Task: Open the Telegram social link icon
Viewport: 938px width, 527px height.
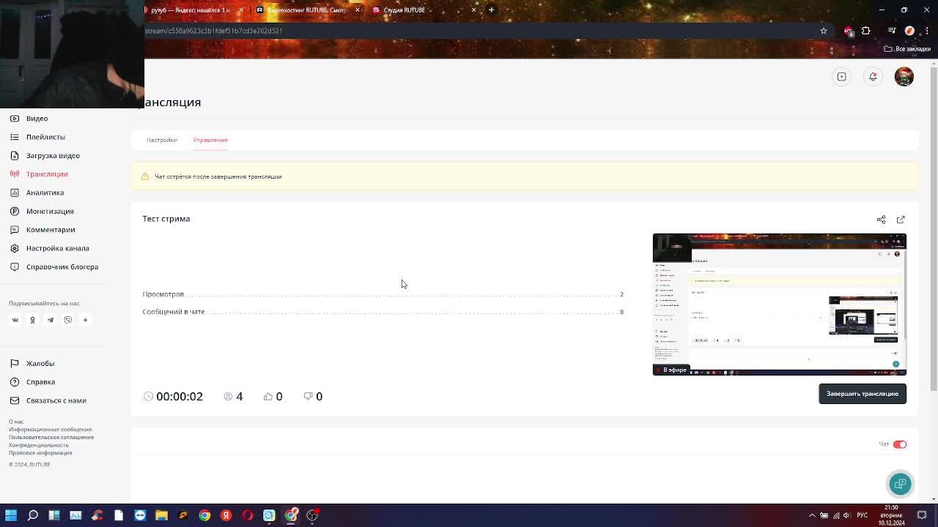Action: pos(51,320)
